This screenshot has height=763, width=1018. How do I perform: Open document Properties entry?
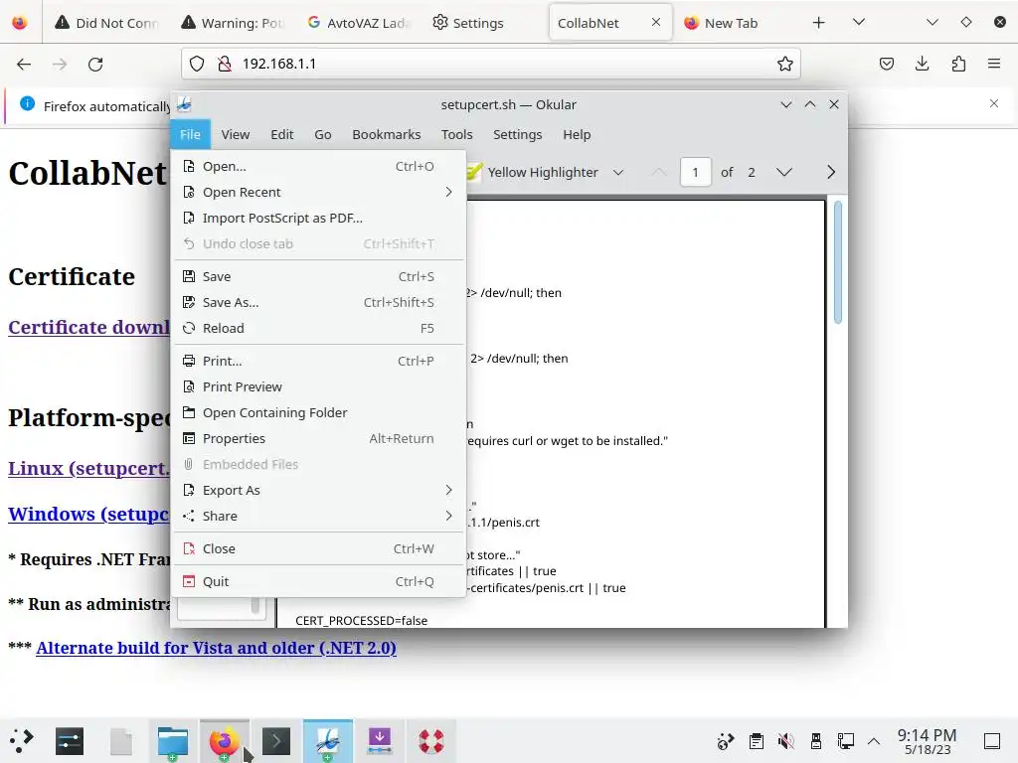pos(318,438)
